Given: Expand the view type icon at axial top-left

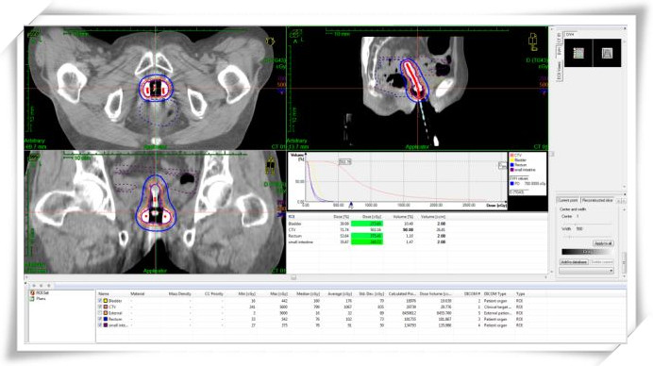Looking at the screenshot, I should click(34, 36).
